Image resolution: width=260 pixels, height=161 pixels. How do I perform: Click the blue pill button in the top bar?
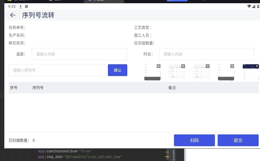177,1
